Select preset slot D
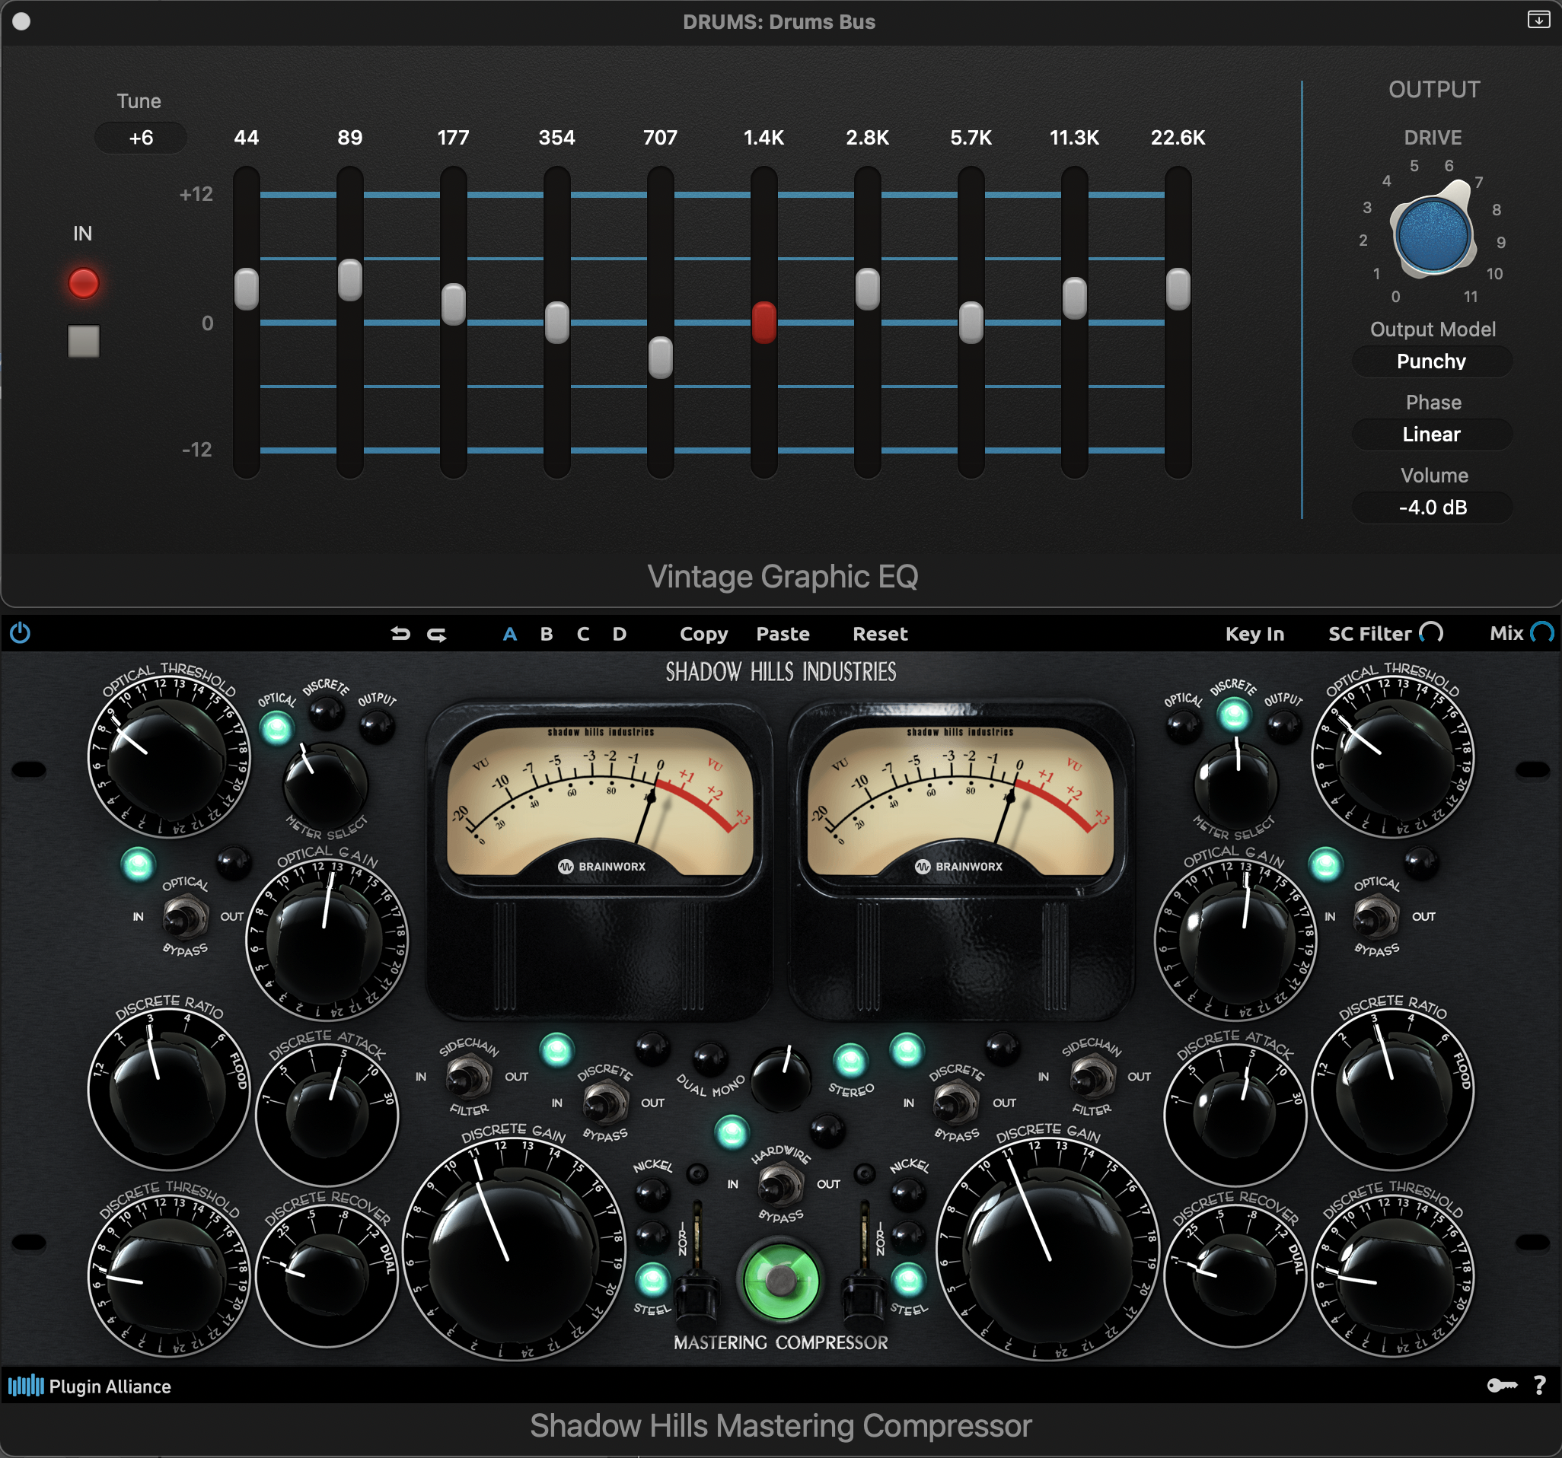This screenshot has width=1562, height=1458. 619,633
